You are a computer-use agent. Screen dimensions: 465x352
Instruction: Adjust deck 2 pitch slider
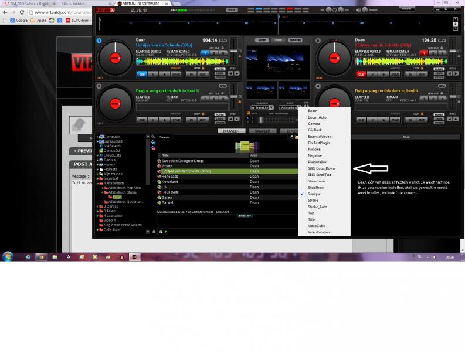click(453, 51)
